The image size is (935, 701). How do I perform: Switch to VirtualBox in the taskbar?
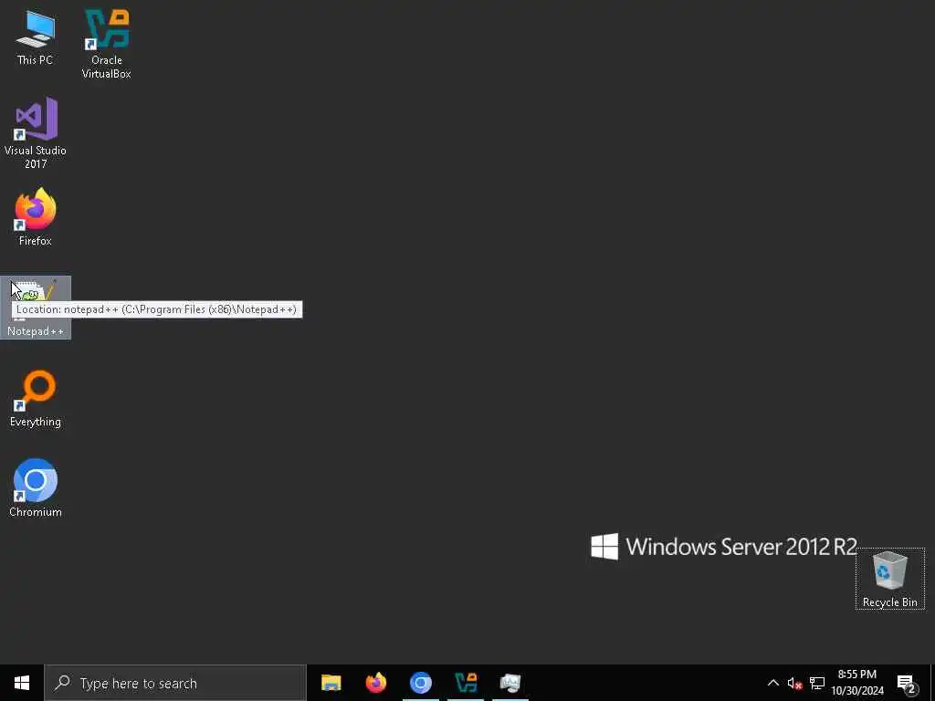point(465,683)
